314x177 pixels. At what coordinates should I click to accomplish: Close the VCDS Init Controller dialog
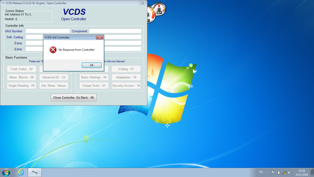click(x=99, y=37)
